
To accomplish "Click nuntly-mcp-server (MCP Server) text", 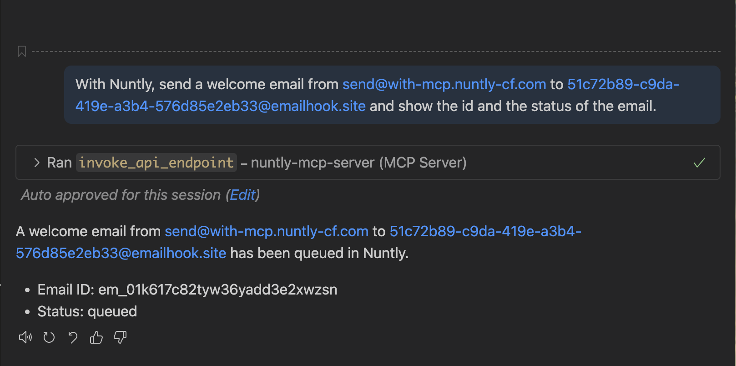I will (358, 163).
